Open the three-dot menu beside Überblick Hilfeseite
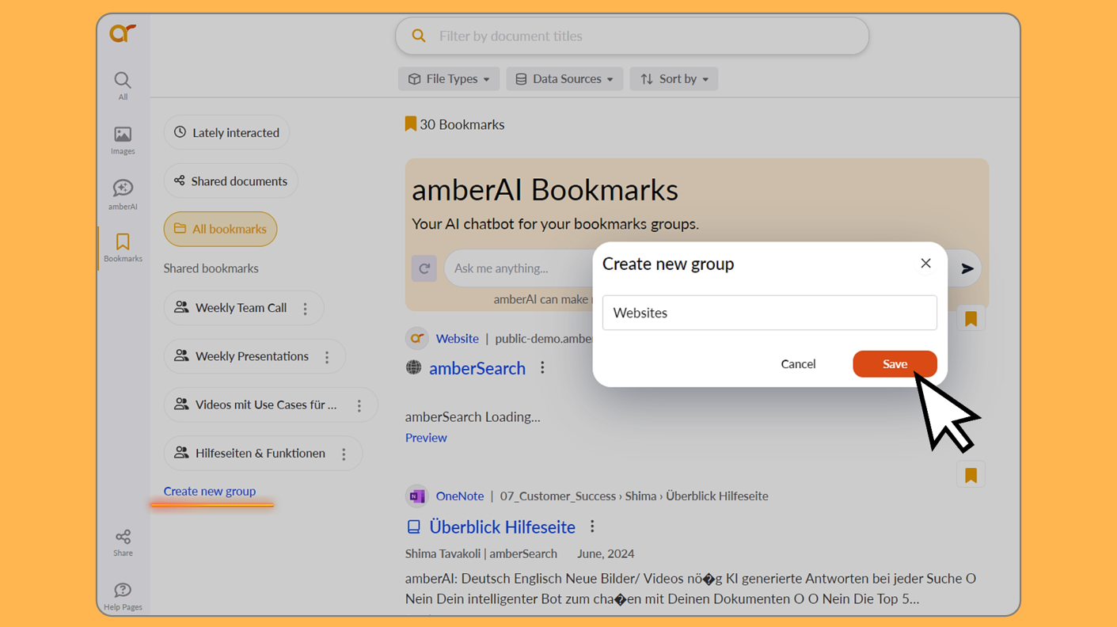This screenshot has height=627, width=1117. tap(592, 526)
